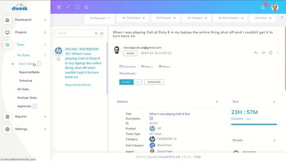Open the hamburger menu in top bar
Screen dimensions: 286x161
pos(59,7)
